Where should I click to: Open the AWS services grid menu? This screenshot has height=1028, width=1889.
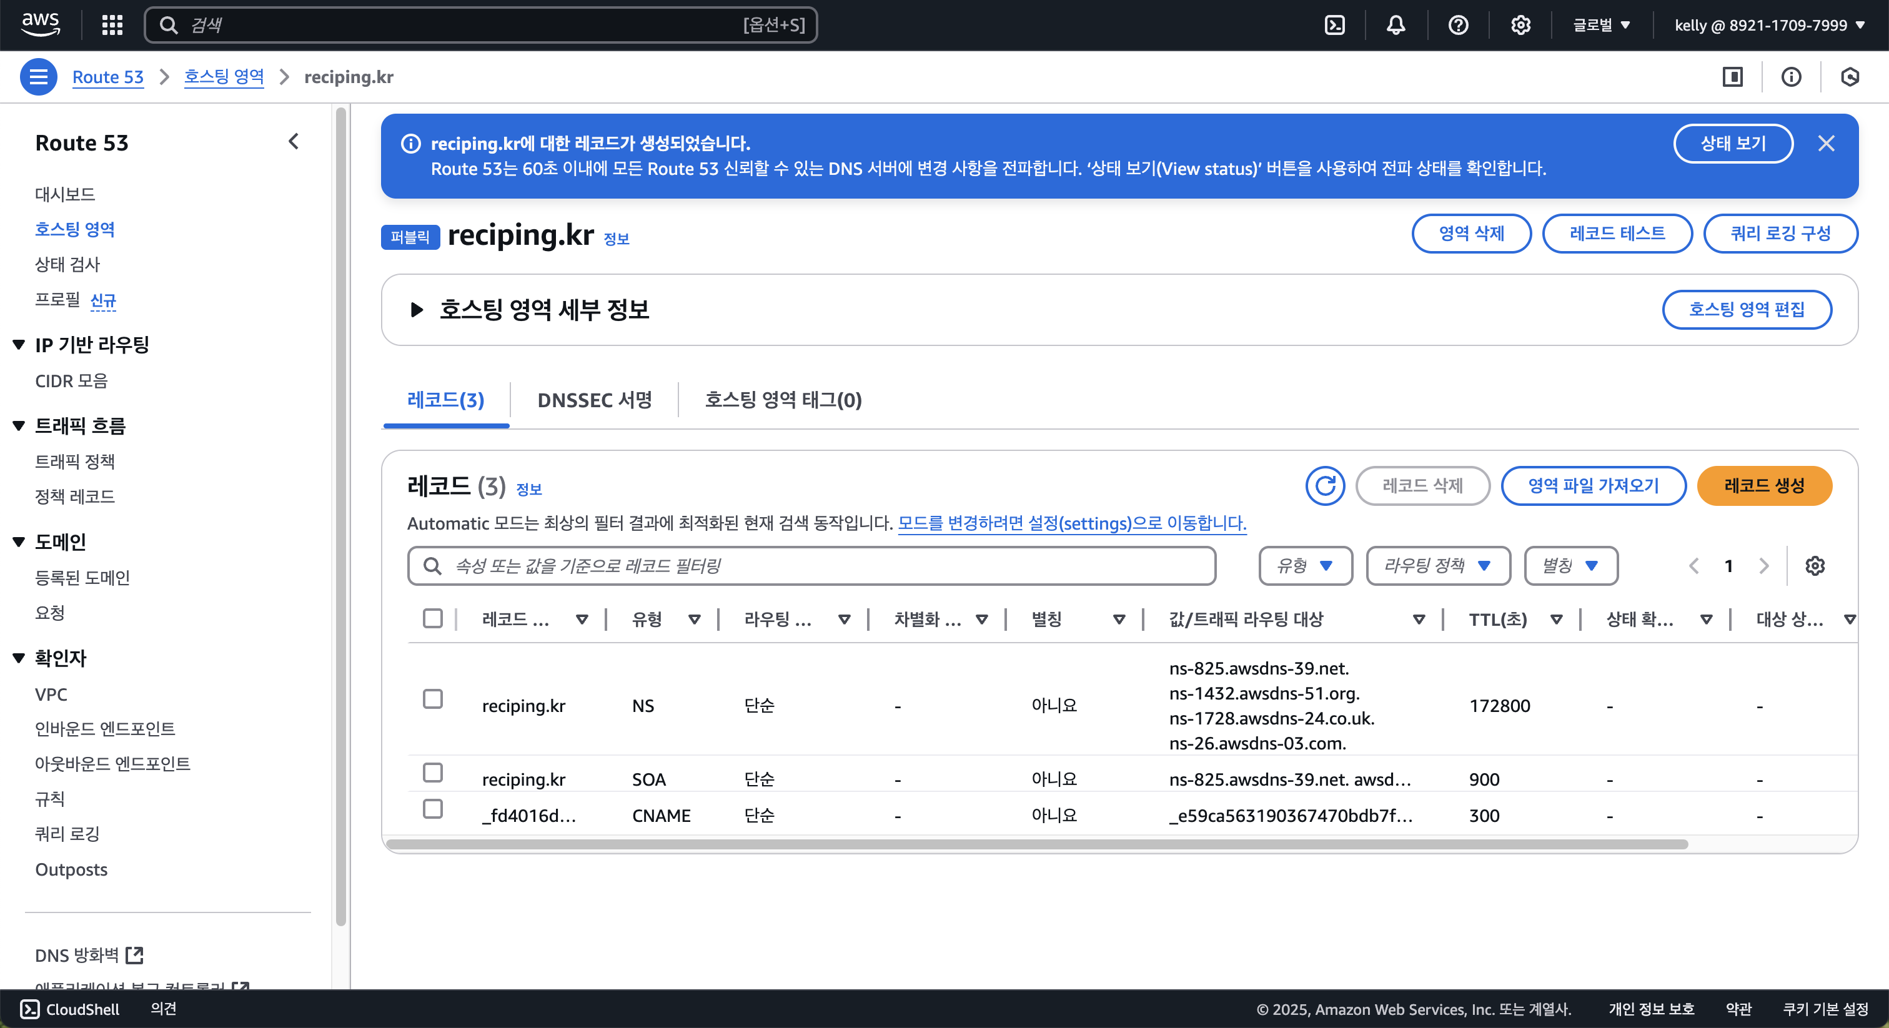click(111, 25)
